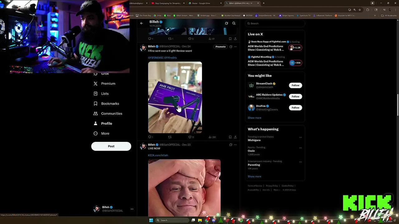Open more options on the Dec 24 post
Image resolution: width=399 pixels, height=224 pixels.
(x=235, y=47)
